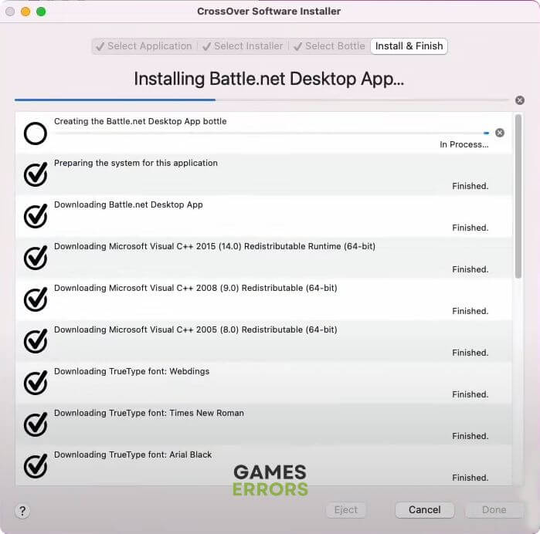
Task: Switch to Select Bottle step tab
Action: (x=330, y=46)
